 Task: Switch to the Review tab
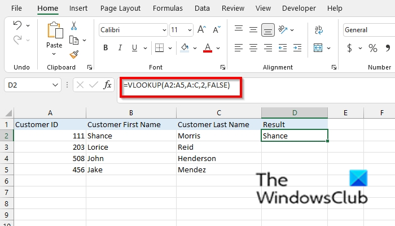pos(233,8)
